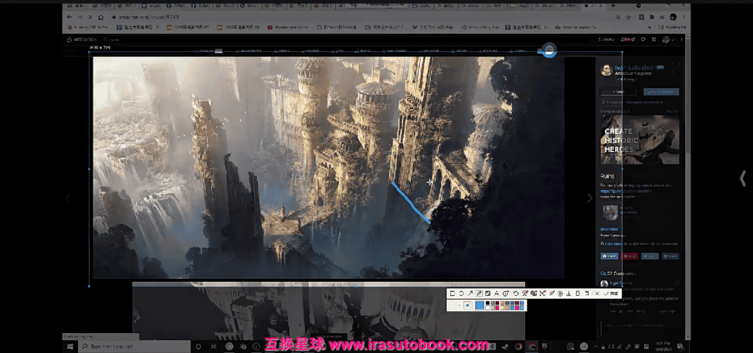Expand the chevron outside the browser window
This screenshot has width=753, height=353.
tap(743, 178)
